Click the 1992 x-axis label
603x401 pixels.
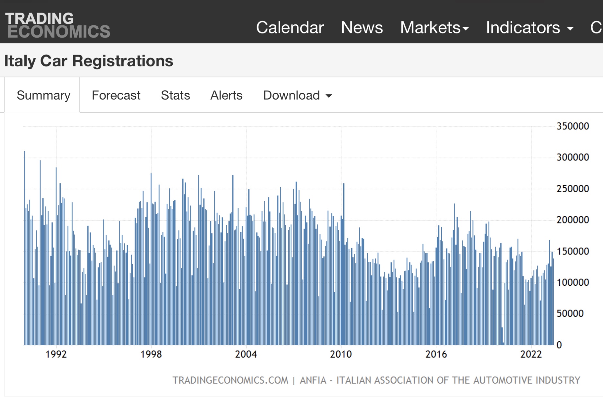[x=56, y=354]
